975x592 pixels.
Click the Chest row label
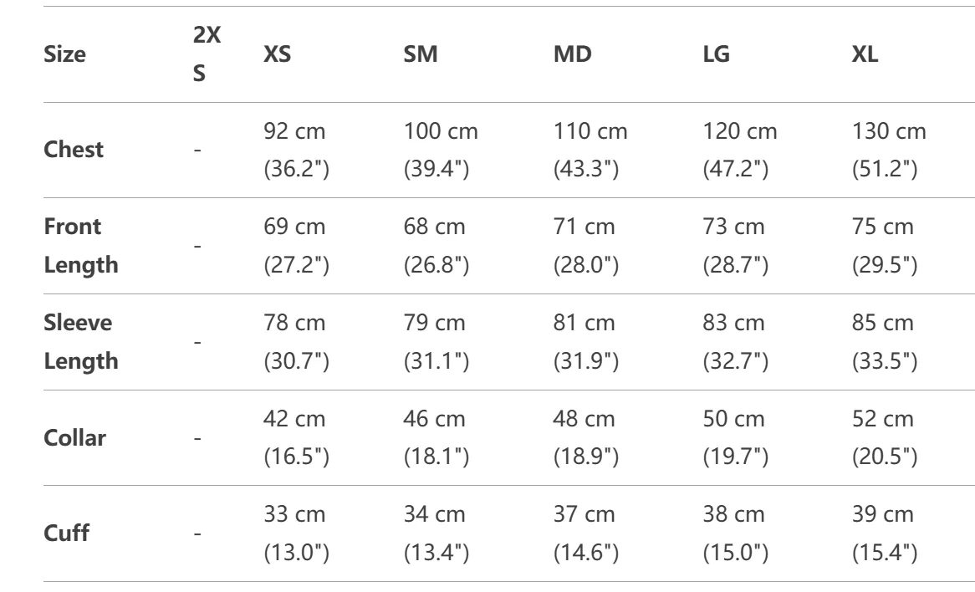(74, 151)
